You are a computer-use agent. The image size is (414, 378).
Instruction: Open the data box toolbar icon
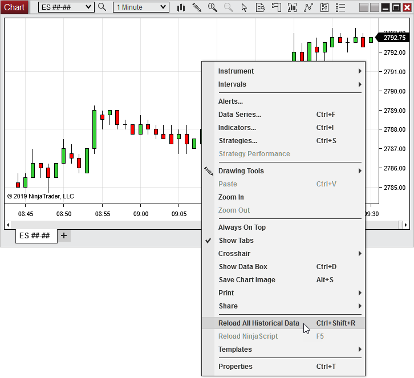[260, 7]
